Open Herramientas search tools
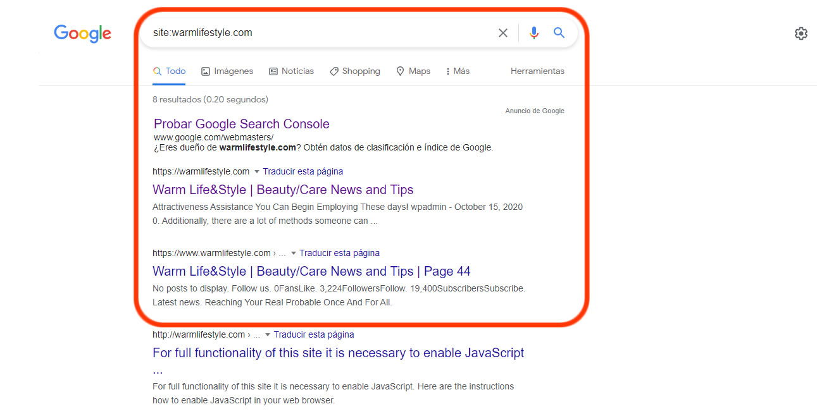817x416 pixels. [537, 71]
